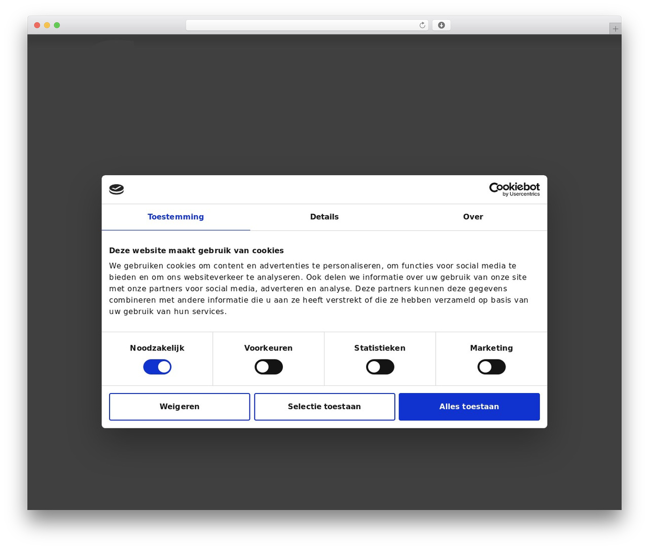Click the site logo in the cookie dialog

point(116,189)
